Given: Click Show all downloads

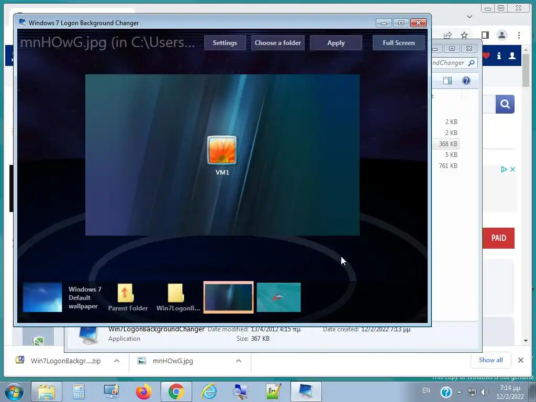Looking at the screenshot, I should click(x=490, y=360).
